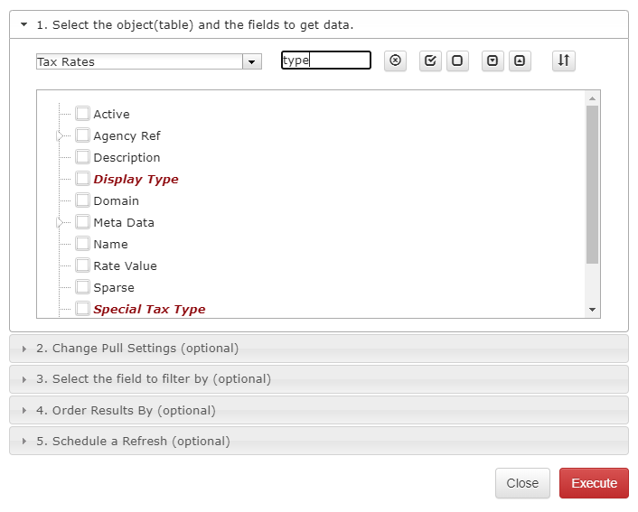Check the Rate Value checkbox
638x512 pixels.
[x=82, y=265]
